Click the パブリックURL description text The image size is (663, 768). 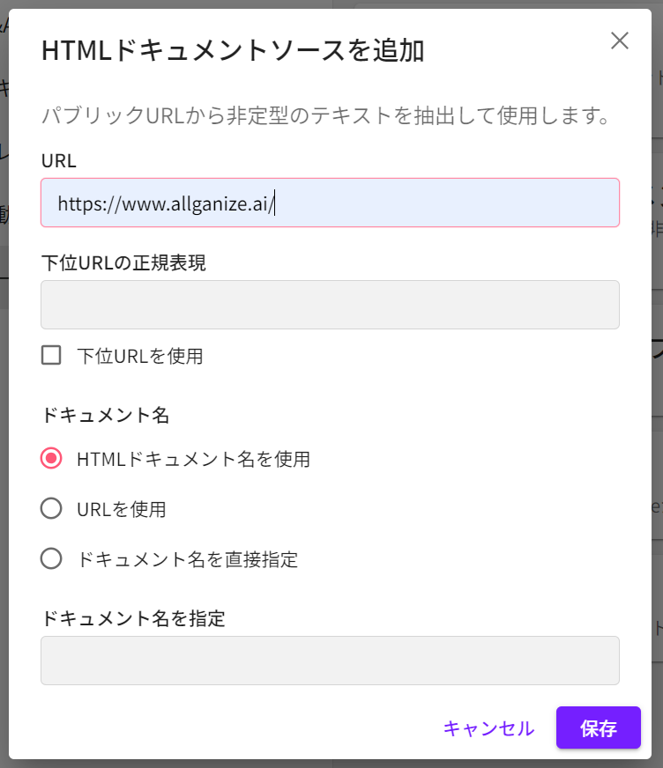pos(326,116)
